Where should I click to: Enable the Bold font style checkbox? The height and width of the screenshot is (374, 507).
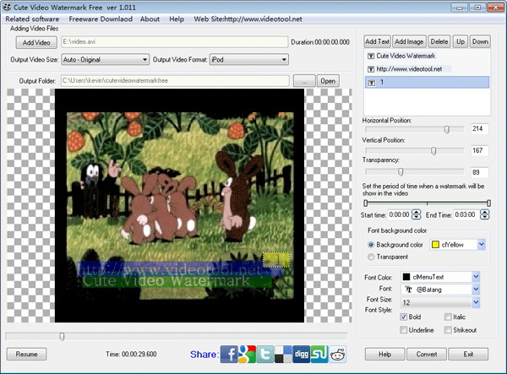(405, 317)
